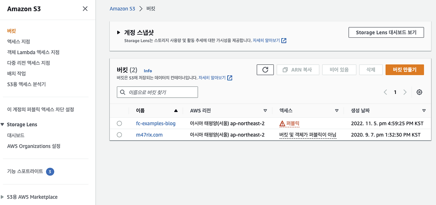Sort buckets by 생성 날짜 column

point(424,111)
